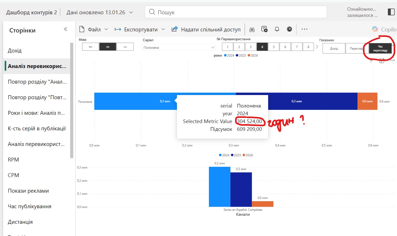Open the chart's three-dot options menu
The width and height of the screenshot is (397, 236).
click(392, 60)
